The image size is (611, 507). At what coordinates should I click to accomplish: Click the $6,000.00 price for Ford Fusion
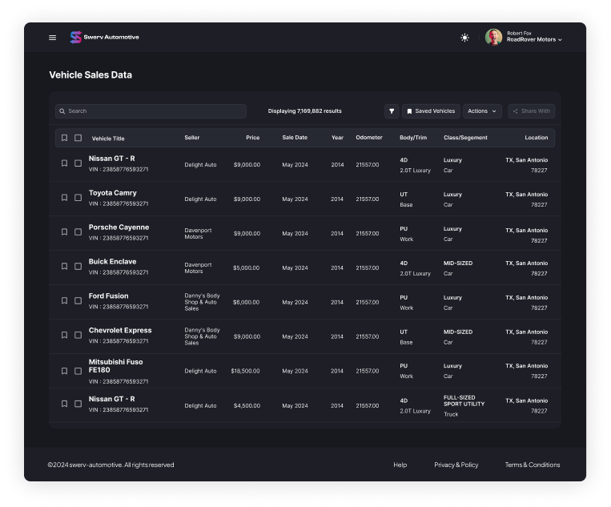click(x=247, y=303)
